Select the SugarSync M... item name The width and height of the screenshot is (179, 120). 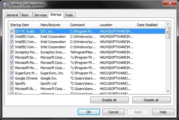click(26, 73)
